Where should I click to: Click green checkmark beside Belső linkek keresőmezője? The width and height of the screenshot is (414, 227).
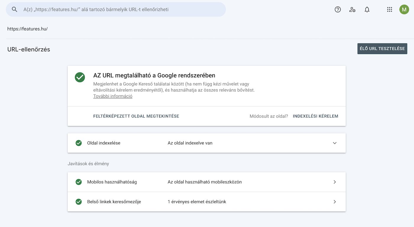pyautogui.click(x=79, y=202)
